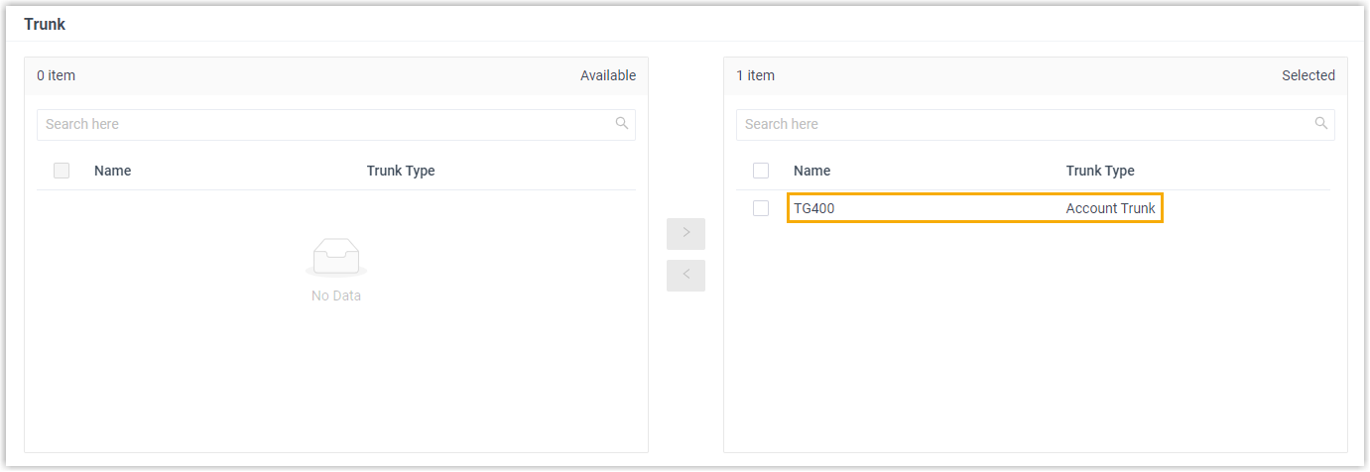This screenshot has height=472, width=1370.
Task: Focus the Available panel search field
Action: (x=336, y=124)
